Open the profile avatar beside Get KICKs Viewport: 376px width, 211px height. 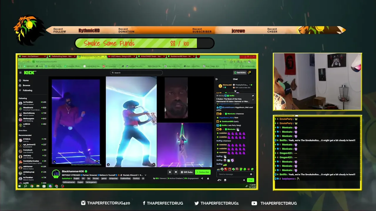[249, 73]
